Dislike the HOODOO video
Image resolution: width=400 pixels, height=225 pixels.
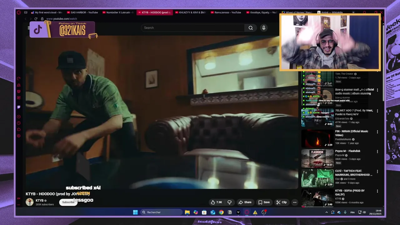point(229,202)
